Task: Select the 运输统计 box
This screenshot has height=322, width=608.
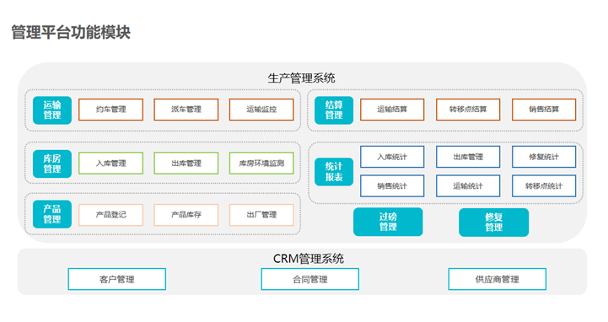Action: tap(468, 186)
